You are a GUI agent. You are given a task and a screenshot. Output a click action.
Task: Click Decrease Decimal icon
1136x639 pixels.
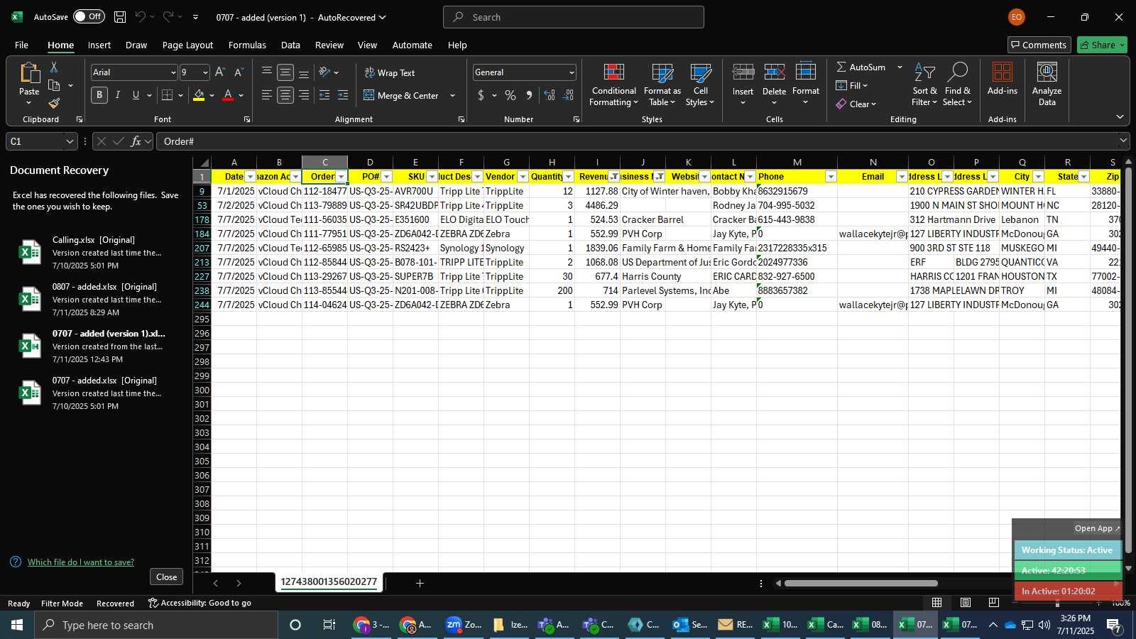point(568,95)
